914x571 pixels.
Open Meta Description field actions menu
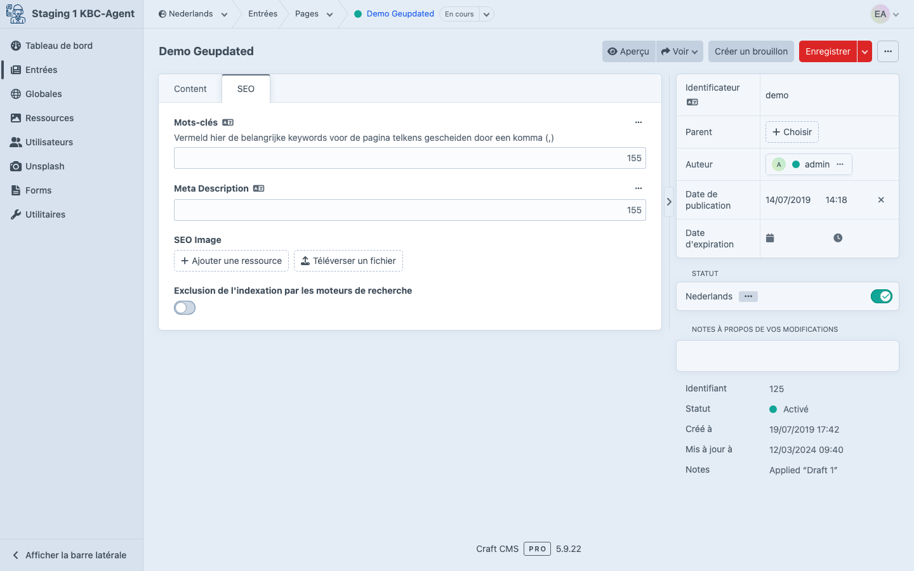point(639,188)
